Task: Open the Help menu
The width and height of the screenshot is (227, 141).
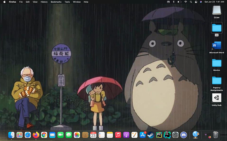Action: pos(86,2)
